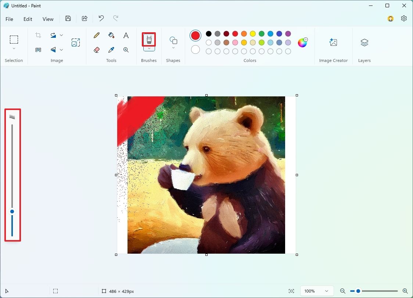Open the File menu
This screenshot has height=298, width=413.
point(9,19)
